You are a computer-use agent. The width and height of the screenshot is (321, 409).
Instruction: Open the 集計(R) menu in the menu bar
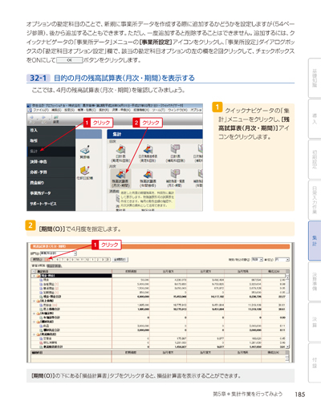pyautogui.click(x=105, y=110)
